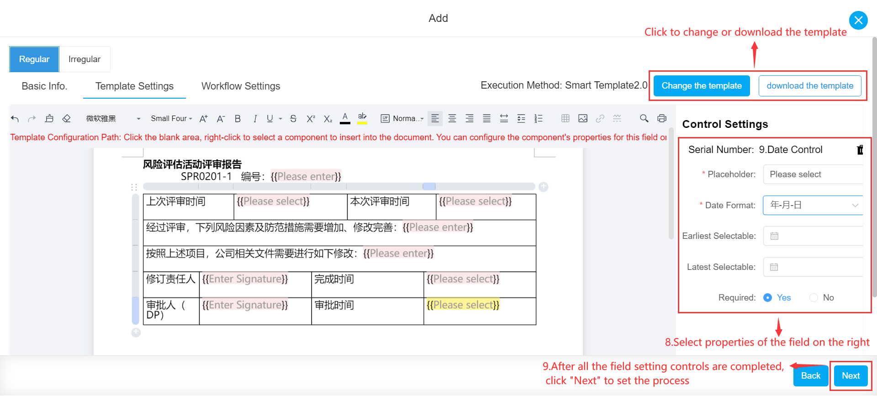877x396 pixels.
Task: Align text left
Action: click(x=435, y=119)
